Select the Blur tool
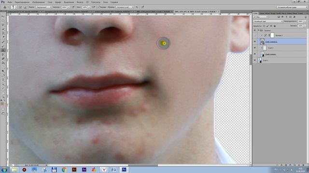Image resolution: width=309 pixels, height=173 pixels. [x=3, y=67]
